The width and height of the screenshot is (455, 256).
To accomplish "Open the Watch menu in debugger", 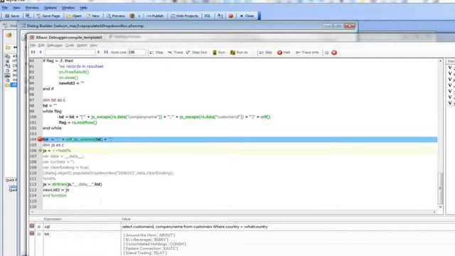I will pos(82,46).
